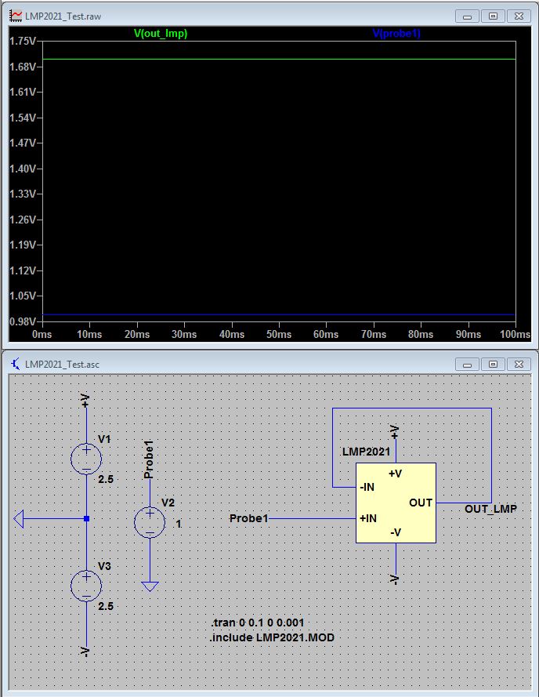Image resolution: width=539 pixels, height=697 pixels.
Task: Click the +V label above the op-amp
Action: pos(395,432)
